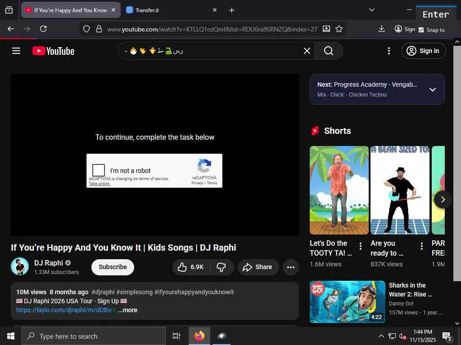Expand description with ...more

coord(127,310)
